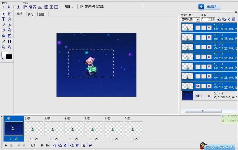
Task: Switch to the 编辑 tab
Action: click(20, 14)
